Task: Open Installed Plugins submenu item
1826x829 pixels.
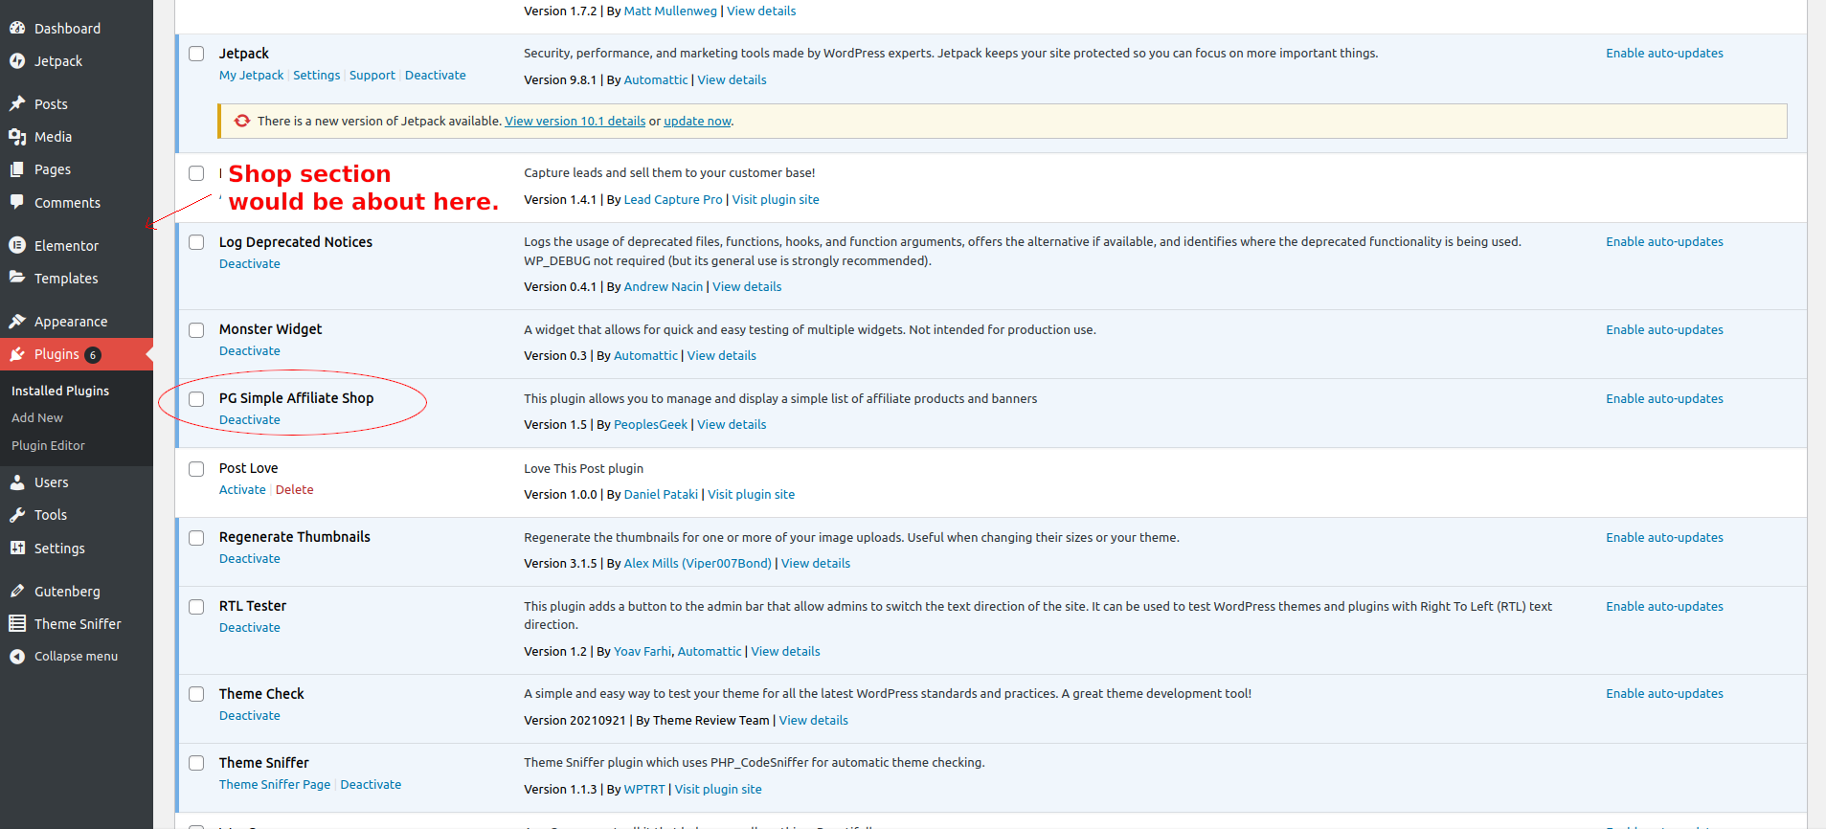Action: [60, 391]
